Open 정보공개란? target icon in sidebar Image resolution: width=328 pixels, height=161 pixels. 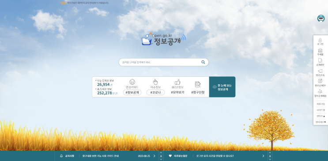click(x=320, y=81)
